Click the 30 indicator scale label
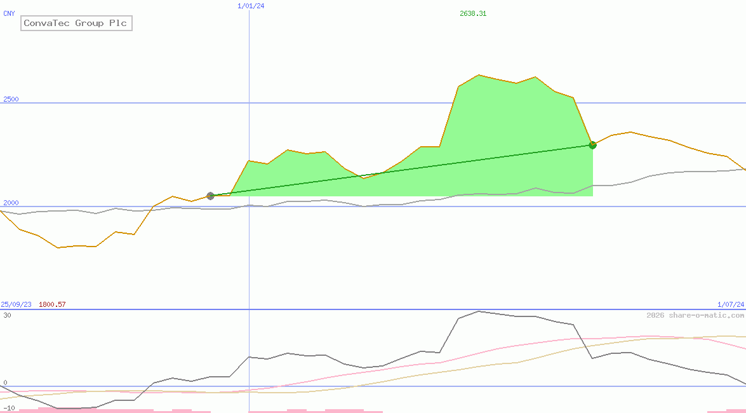This screenshot has height=413, width=746. coord(7,315)
